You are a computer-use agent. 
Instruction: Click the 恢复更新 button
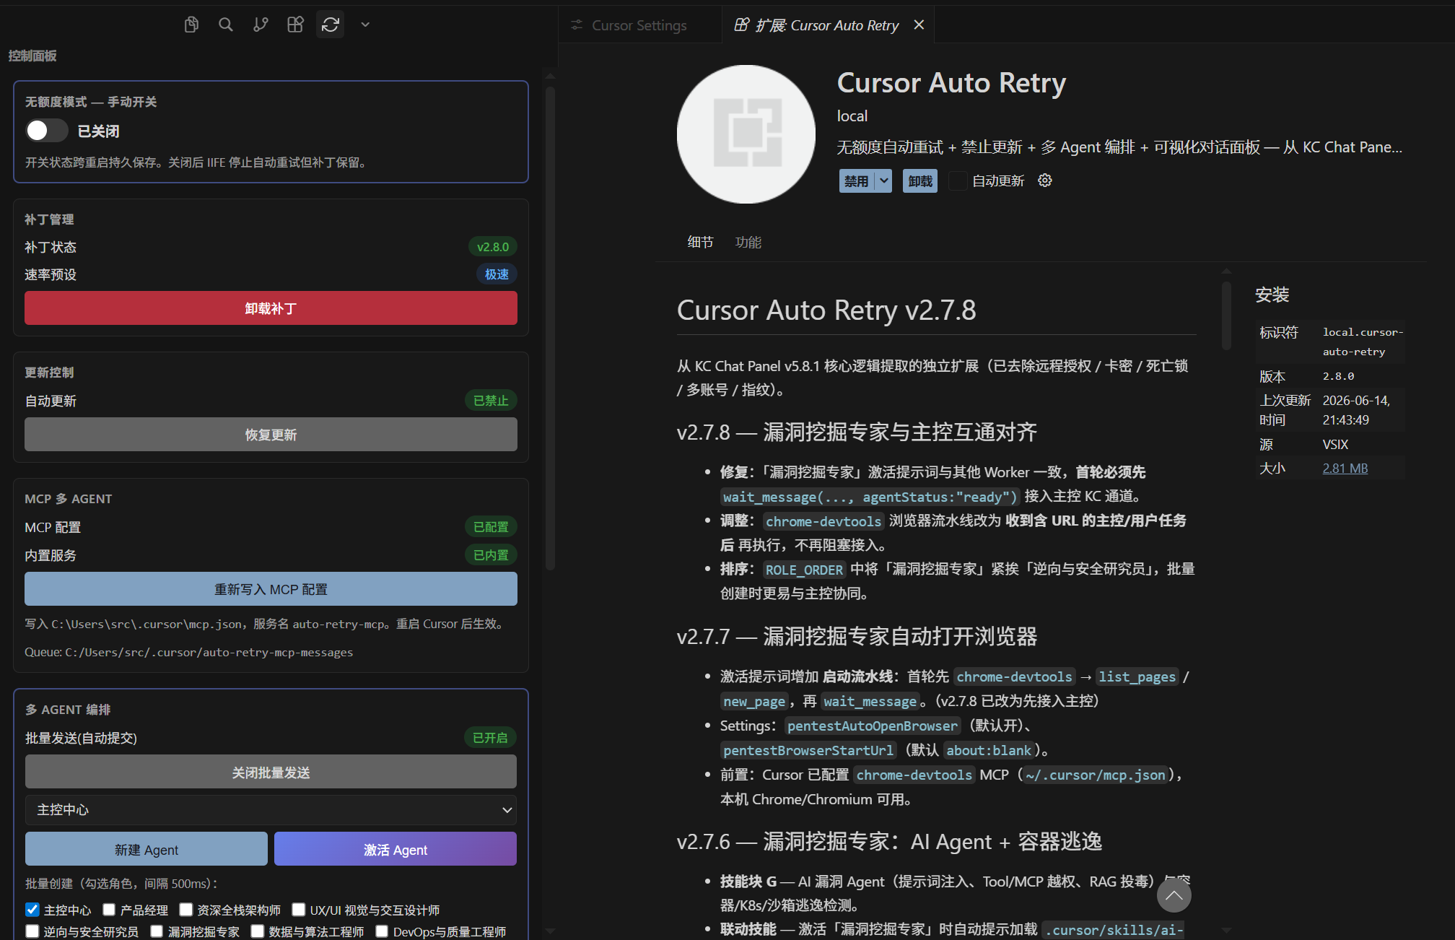coord(271,435)
